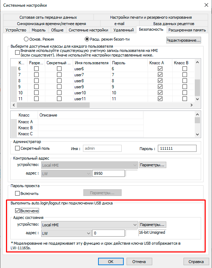Toggle Разре... checkbox for user11
The image size is (212, 268).
pos(37,99)
